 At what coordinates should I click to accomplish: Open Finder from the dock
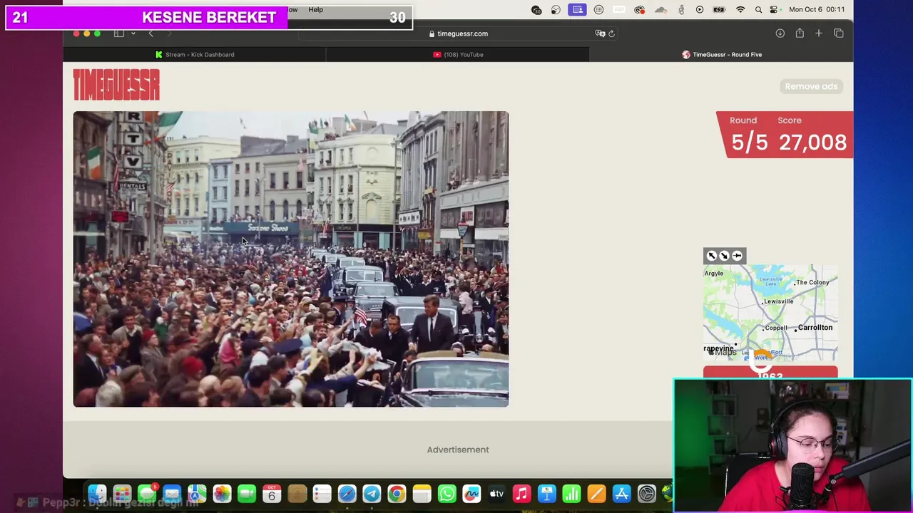(97, 494)
